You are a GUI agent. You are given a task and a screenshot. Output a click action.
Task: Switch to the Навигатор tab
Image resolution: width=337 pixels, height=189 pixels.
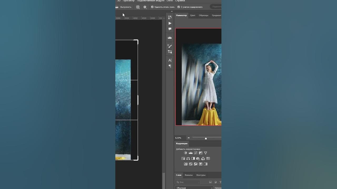(181, 15)
